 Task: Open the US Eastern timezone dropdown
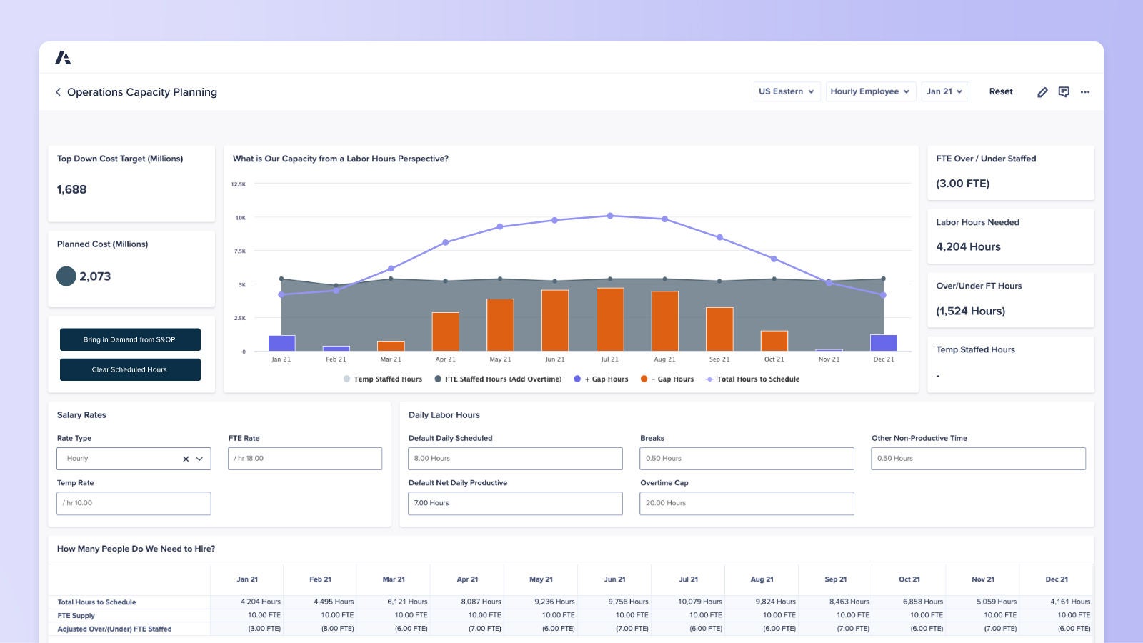click(x=786, y=91)
